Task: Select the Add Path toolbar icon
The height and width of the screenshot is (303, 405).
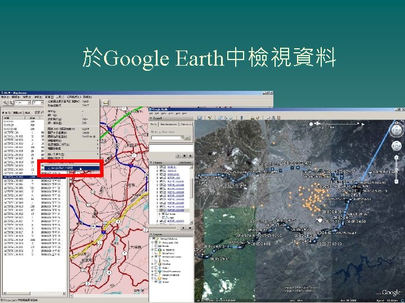Action: [x=226, y=118]
